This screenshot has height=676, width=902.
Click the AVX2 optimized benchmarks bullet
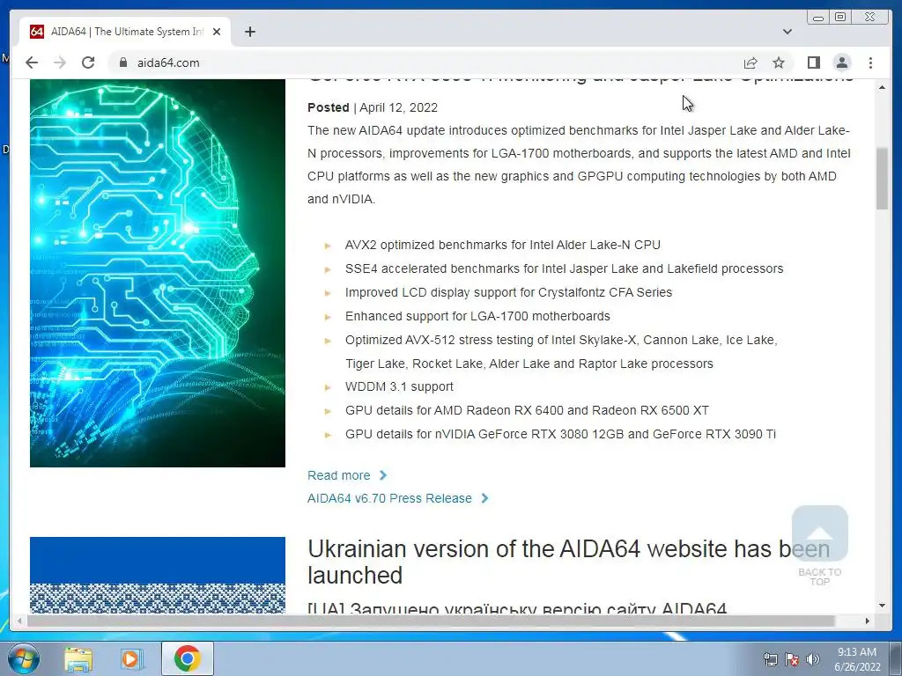pyautogui.click(x=503, y=245)
